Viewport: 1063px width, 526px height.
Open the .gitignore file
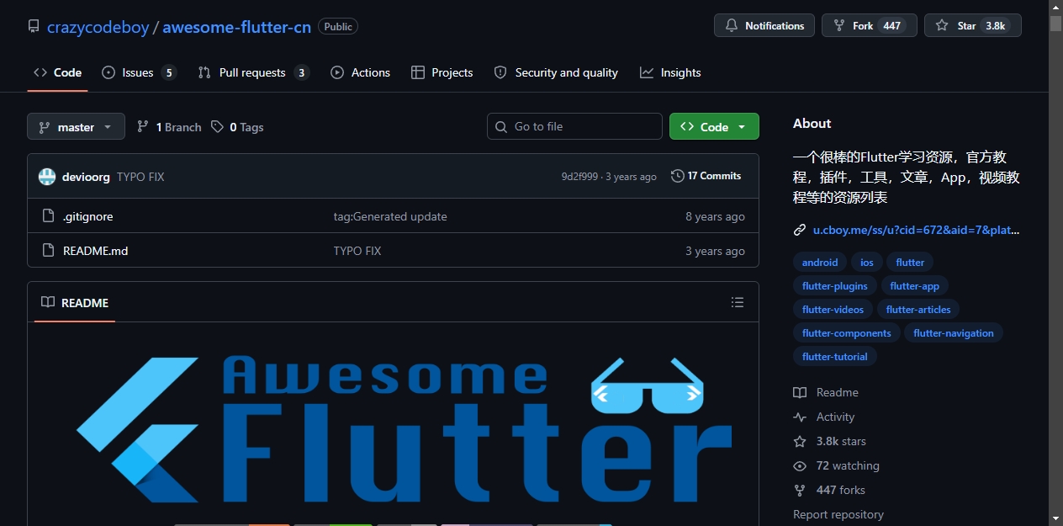click(x=87, y=216)
